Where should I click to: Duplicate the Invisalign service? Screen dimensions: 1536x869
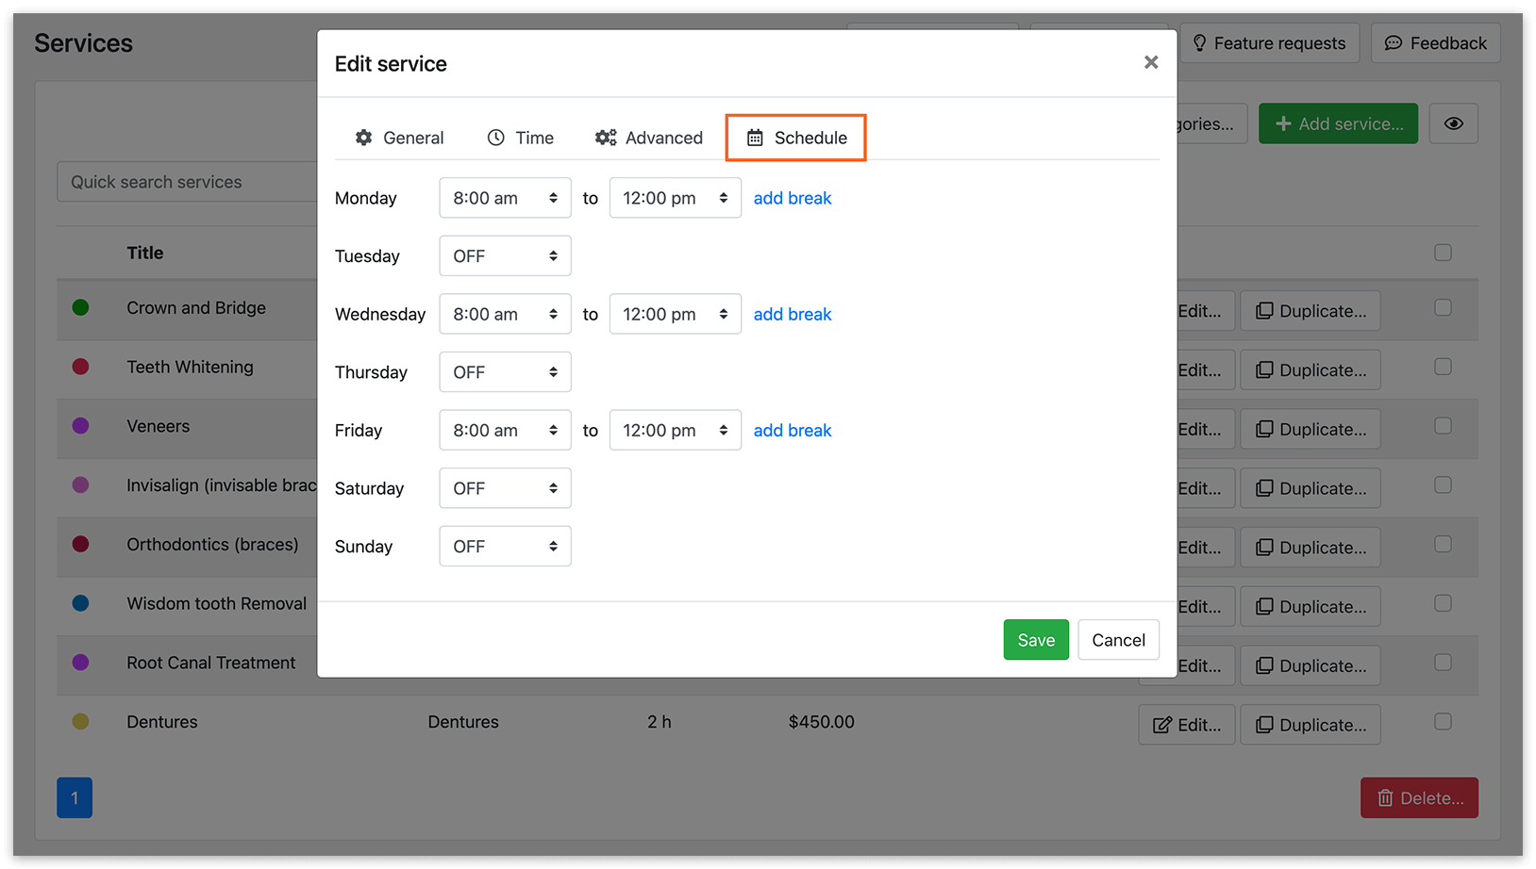pos(1311,488)
